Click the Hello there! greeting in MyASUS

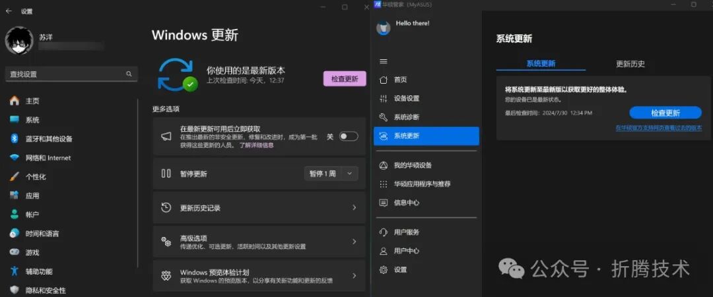413,23
